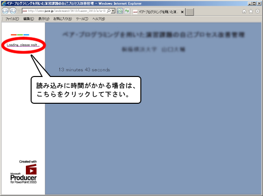Open the 表示(V) menu

tap(44, 19)
